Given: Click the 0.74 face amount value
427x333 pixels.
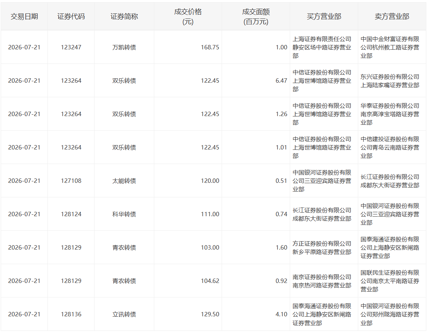Looking at the screenshot, I should 281,214.
